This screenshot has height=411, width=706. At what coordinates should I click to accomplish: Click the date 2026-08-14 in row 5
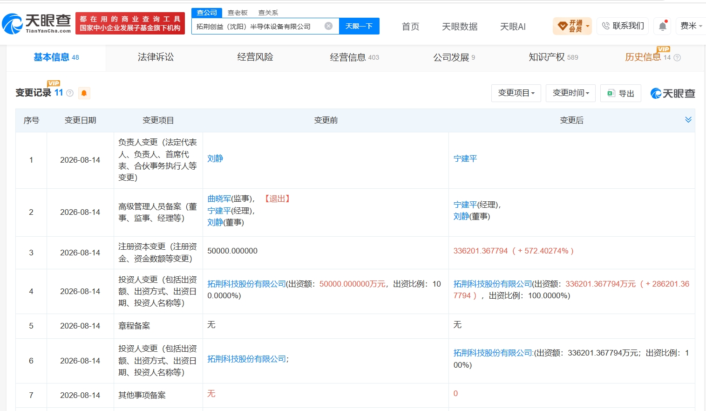tap(80, 326)
